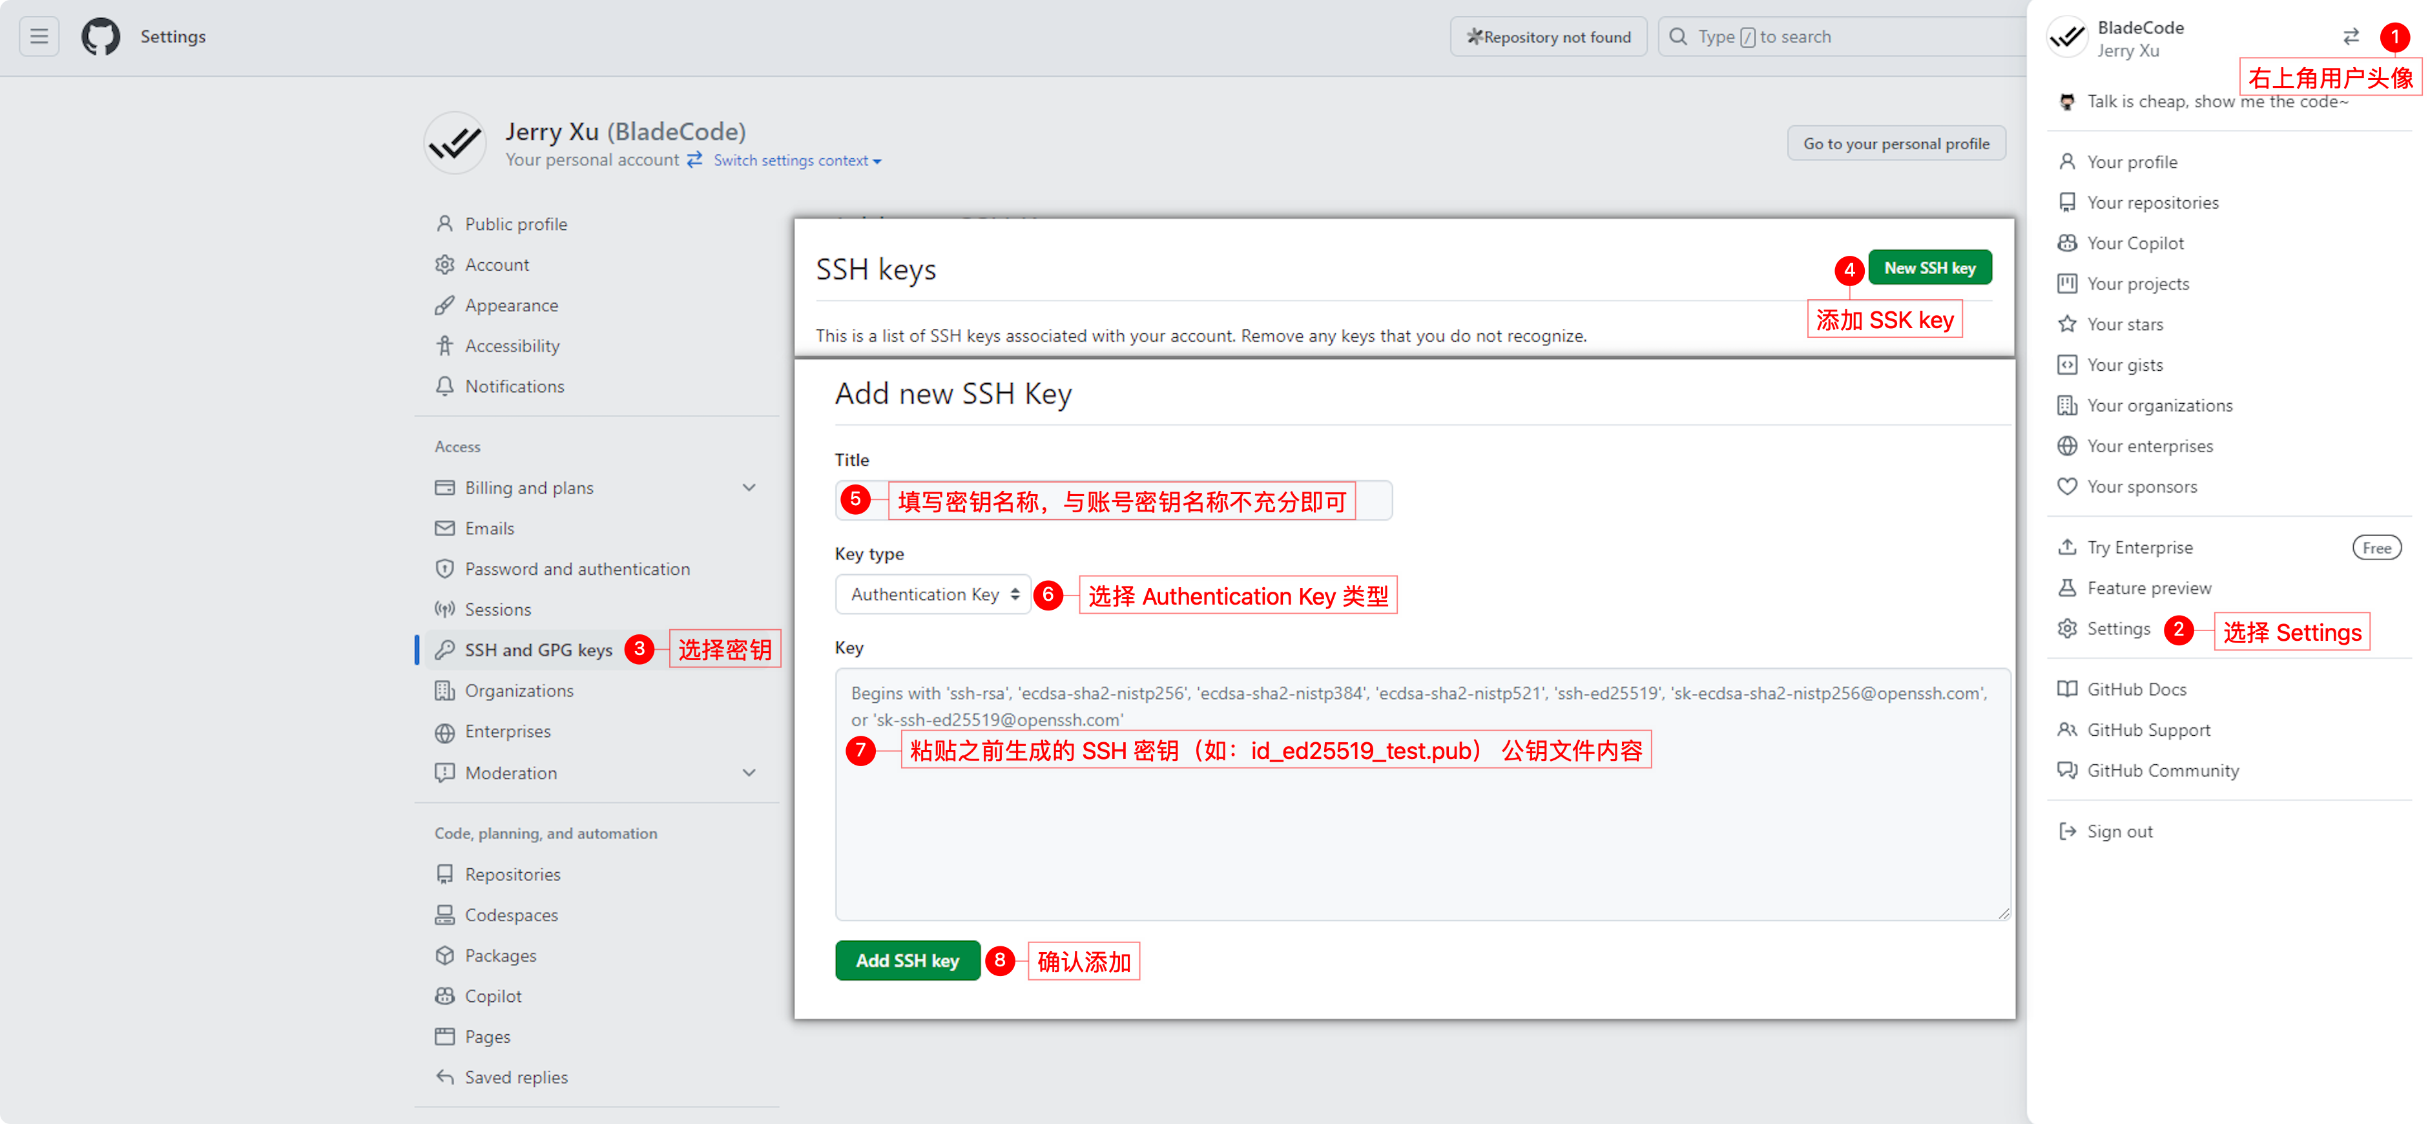Viewport: 2430px width, 1124px height.
Task: Click Your gists code icon
Action: point(2067,365)
